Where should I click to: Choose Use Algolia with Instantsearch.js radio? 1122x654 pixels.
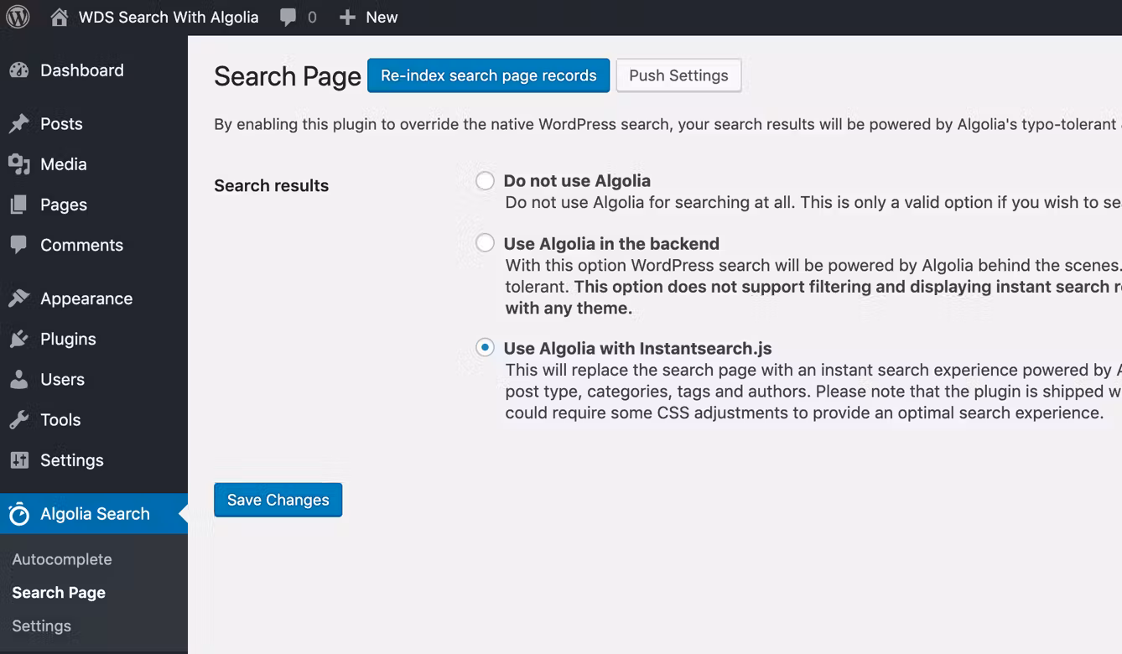(x=485, y=348)
